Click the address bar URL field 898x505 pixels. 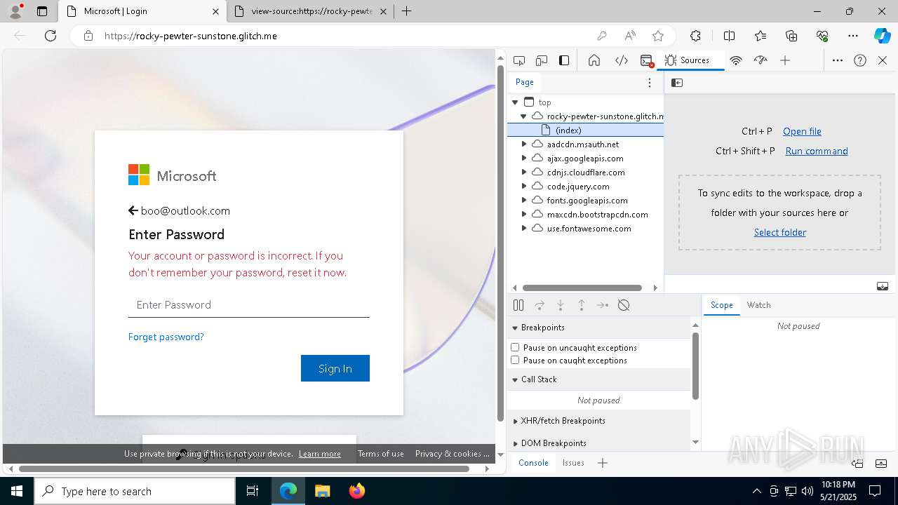pos(344,36)
